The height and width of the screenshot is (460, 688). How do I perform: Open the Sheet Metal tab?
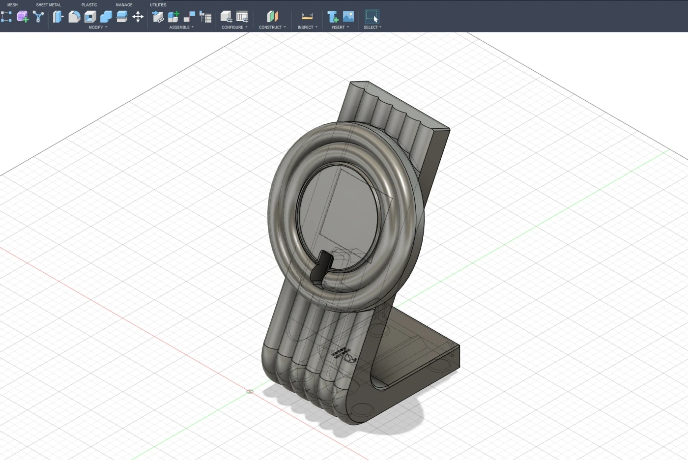click(x=49, y=5)
